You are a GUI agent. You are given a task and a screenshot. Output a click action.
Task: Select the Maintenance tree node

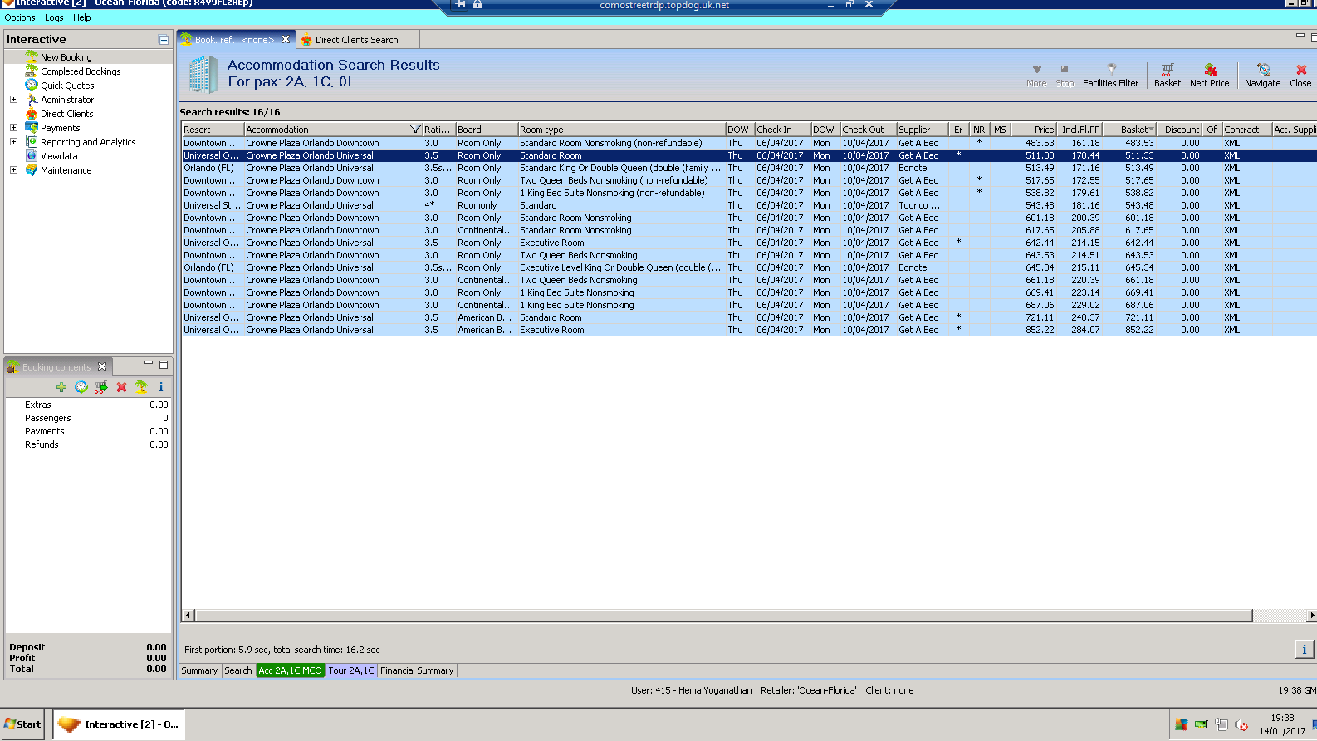coord(66,170)
